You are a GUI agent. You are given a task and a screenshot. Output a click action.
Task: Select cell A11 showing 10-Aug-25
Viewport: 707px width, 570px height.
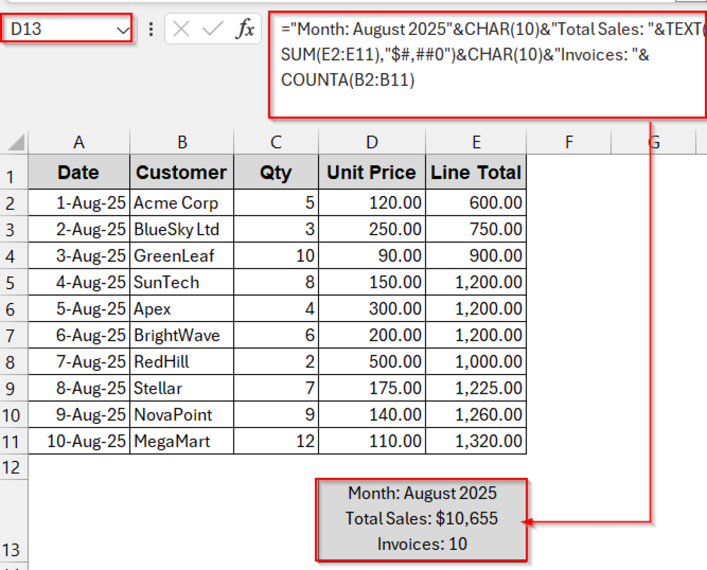79,441
